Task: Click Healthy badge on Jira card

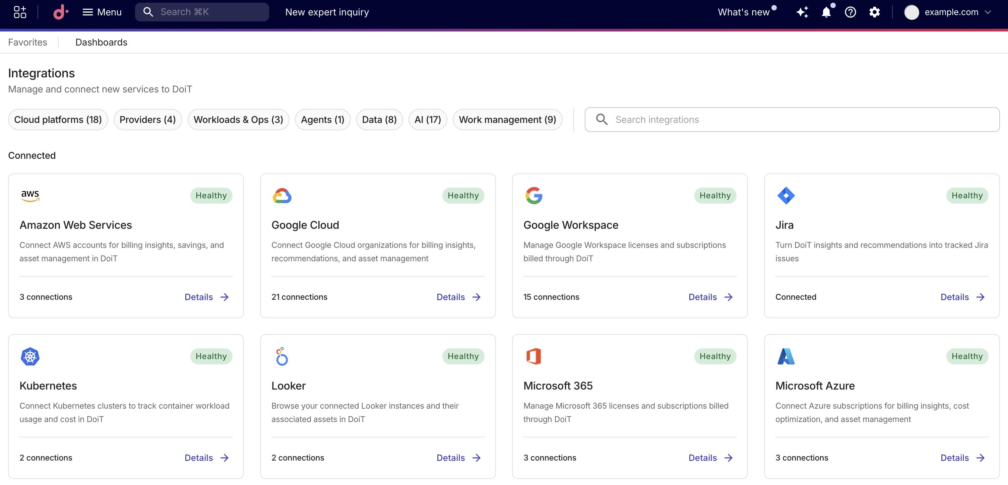Action: click(x=967, y=196)
